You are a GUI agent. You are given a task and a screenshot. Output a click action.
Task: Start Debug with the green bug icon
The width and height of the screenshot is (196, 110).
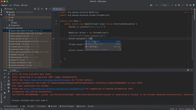[175, 5]
